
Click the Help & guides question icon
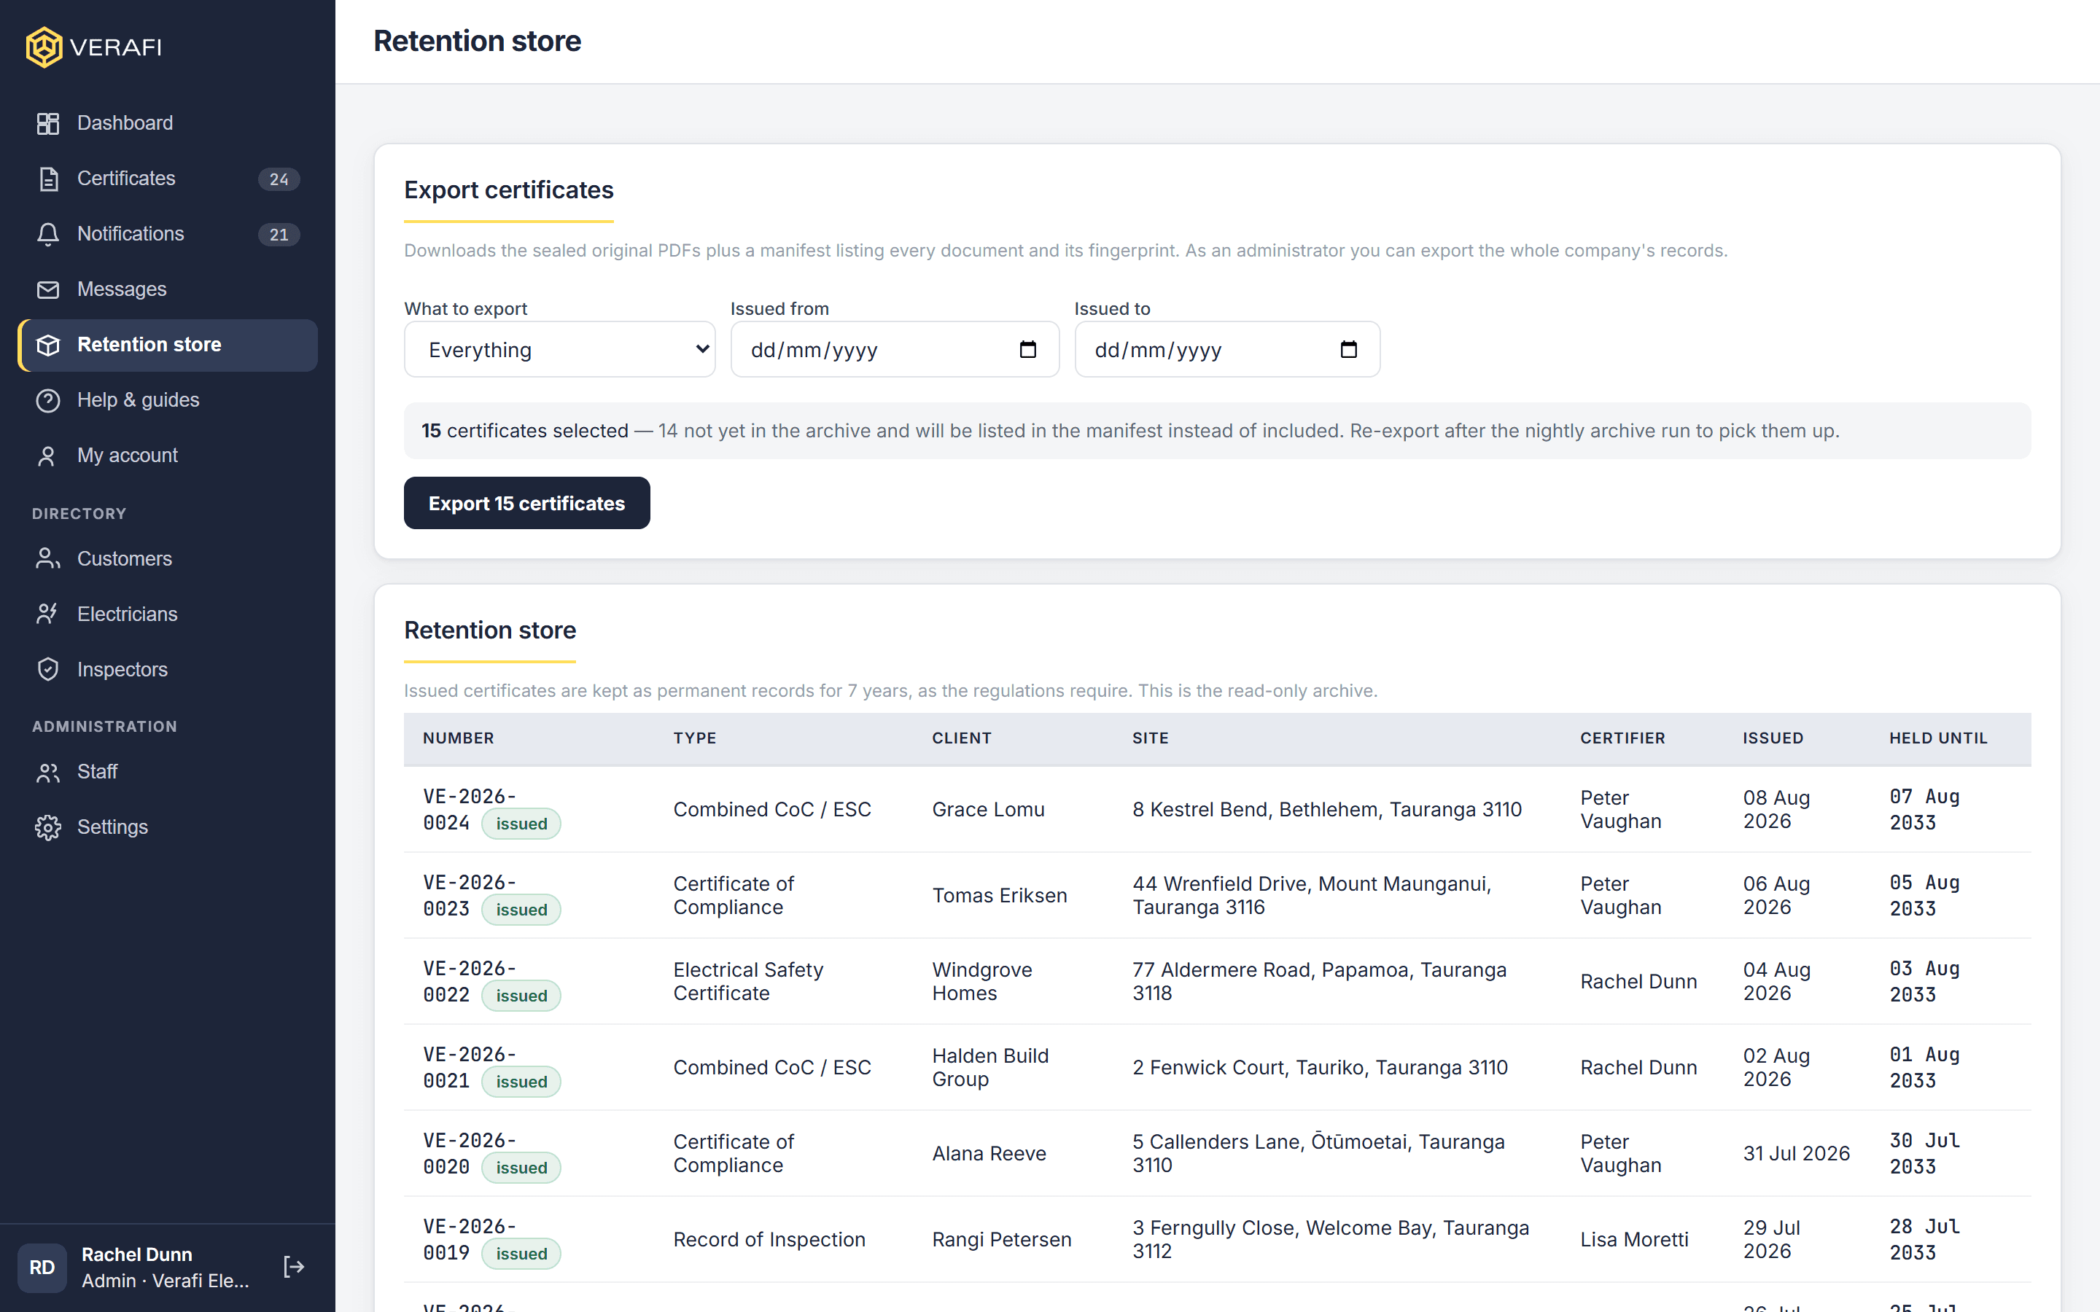point(47,400)
